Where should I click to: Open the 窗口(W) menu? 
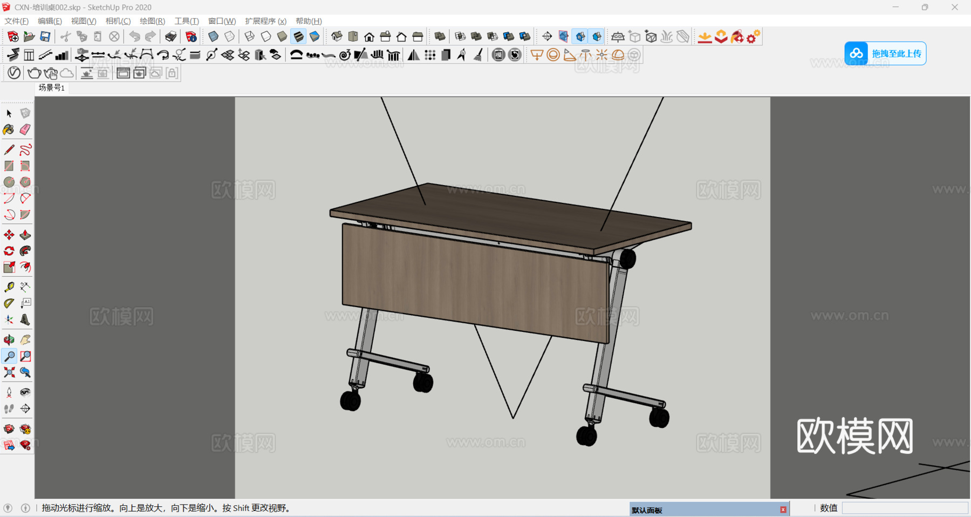[222, 21]
